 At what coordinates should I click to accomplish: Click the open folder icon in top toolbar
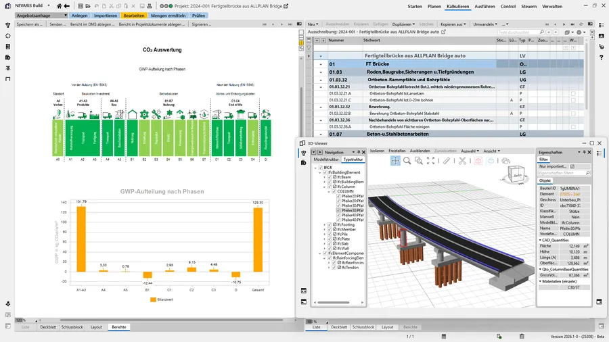(x=88, y=6)
